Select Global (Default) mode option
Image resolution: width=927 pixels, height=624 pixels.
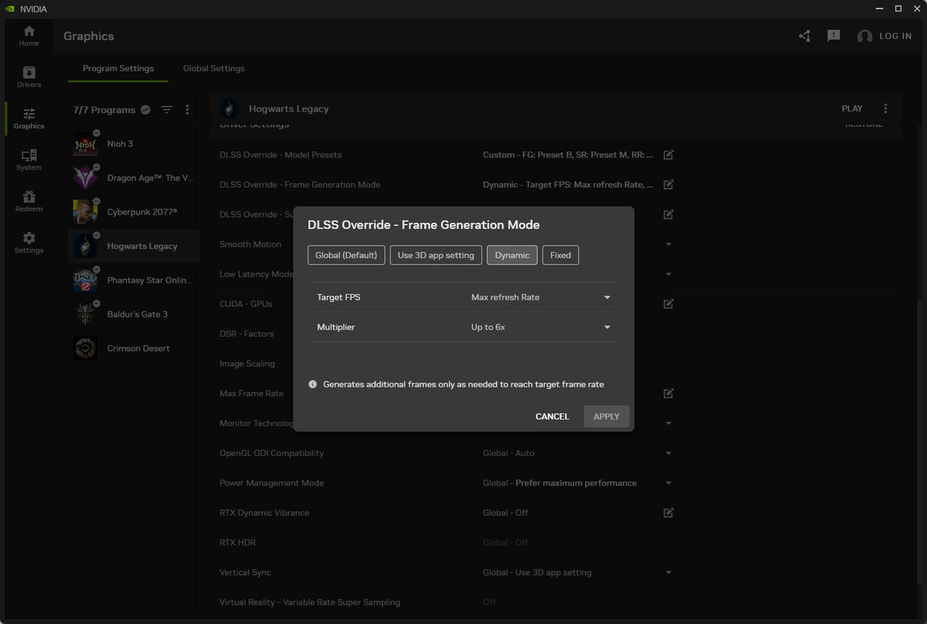tap(346, 255)
